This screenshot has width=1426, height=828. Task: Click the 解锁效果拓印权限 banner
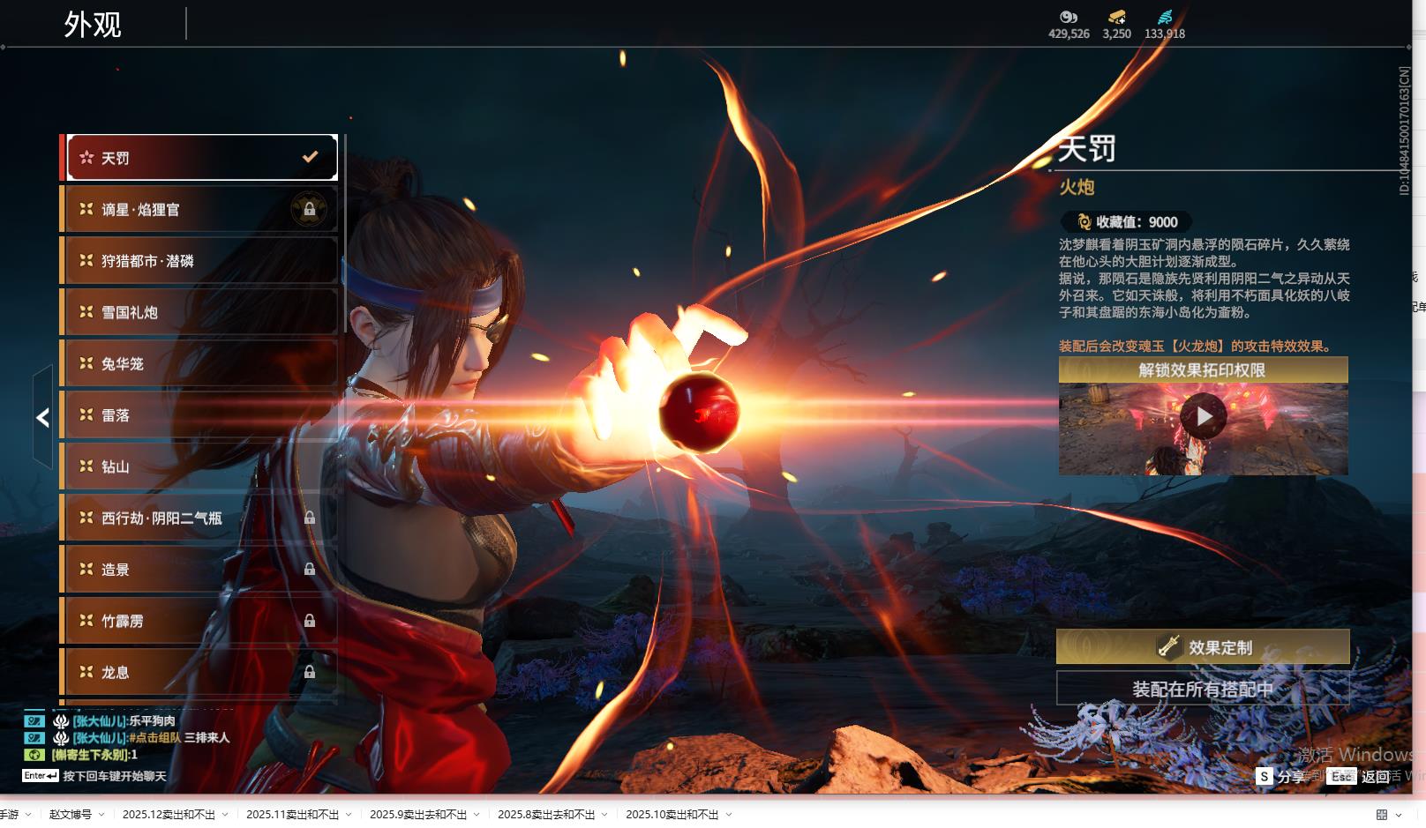point(1203,370)
